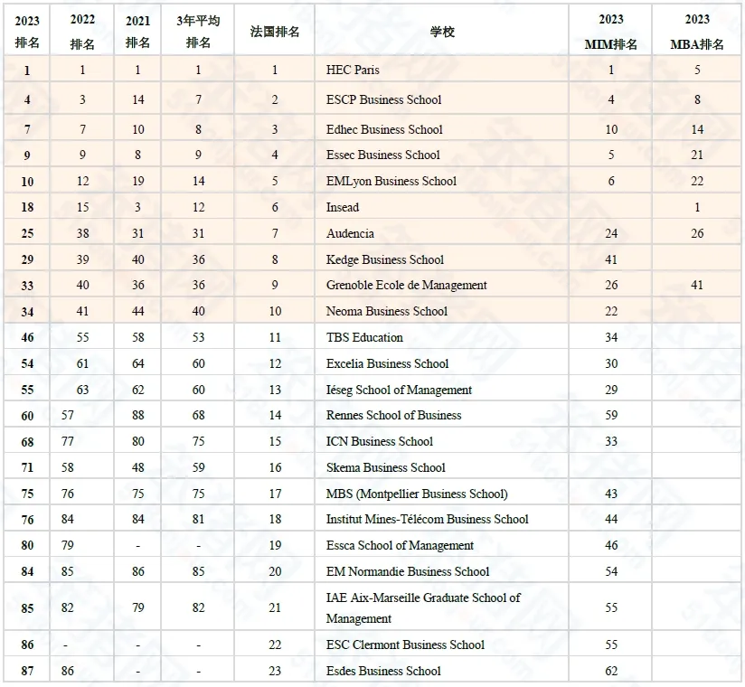745x687 pixels.
Task: Click MIM rank 59 in Rennes row
Action: click(611, 415)
